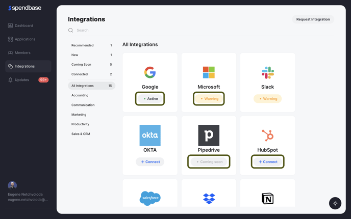Click the Salesforce cloud logo

[150, 198]
